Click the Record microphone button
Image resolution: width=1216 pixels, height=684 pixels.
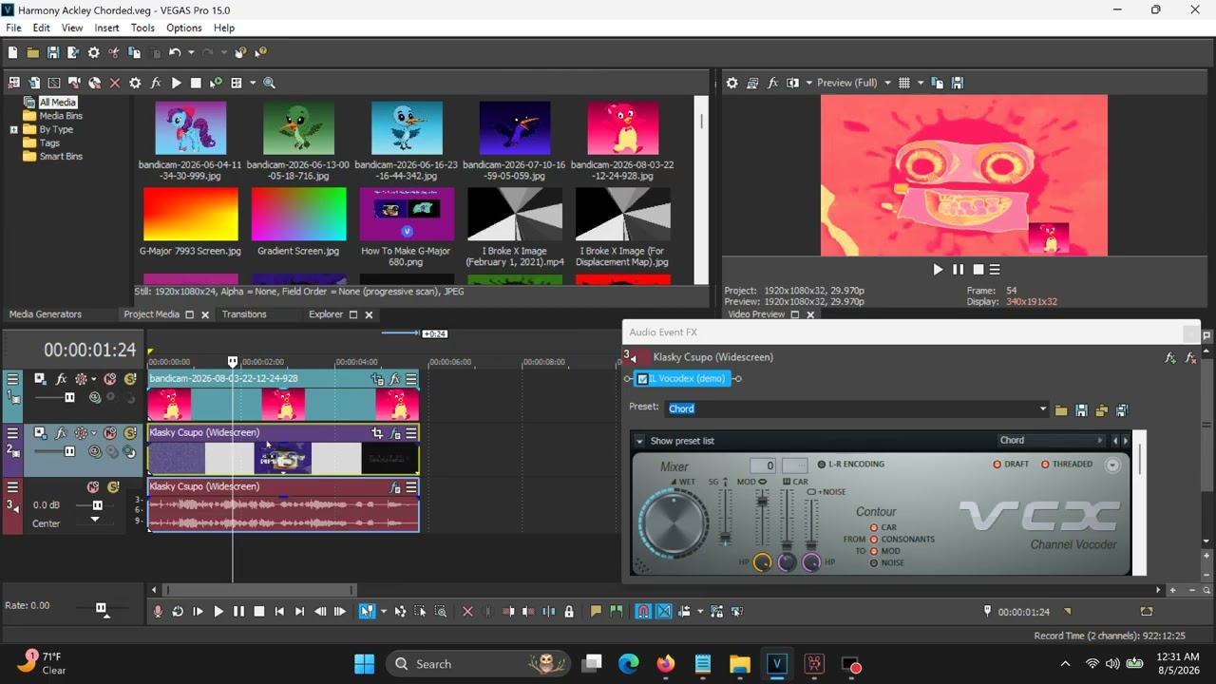pos(158,612)
